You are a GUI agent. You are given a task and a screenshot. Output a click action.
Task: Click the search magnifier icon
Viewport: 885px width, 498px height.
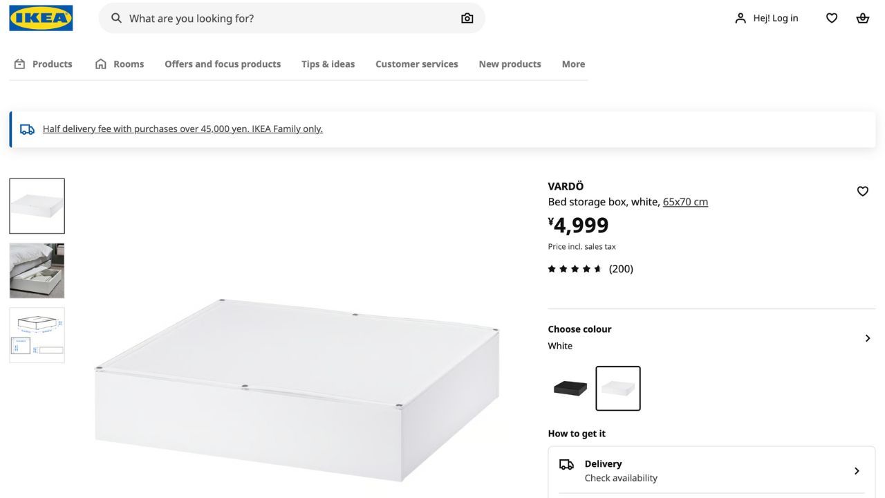point(116,18)
